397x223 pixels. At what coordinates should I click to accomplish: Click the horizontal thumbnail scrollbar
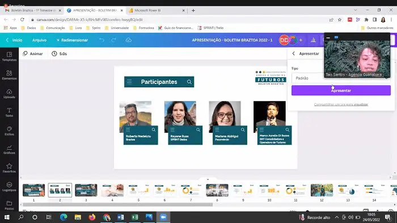coord(118,204)
